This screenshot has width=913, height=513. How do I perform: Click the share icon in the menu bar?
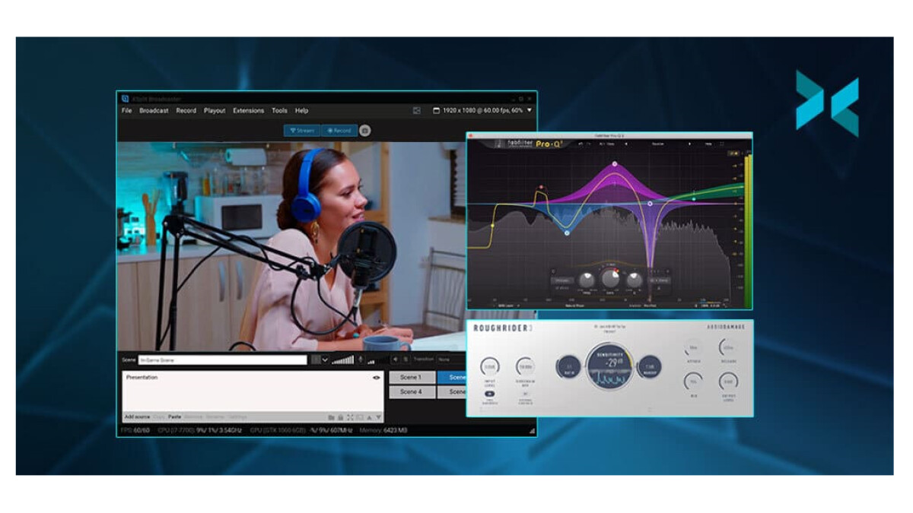click(417, 111)
